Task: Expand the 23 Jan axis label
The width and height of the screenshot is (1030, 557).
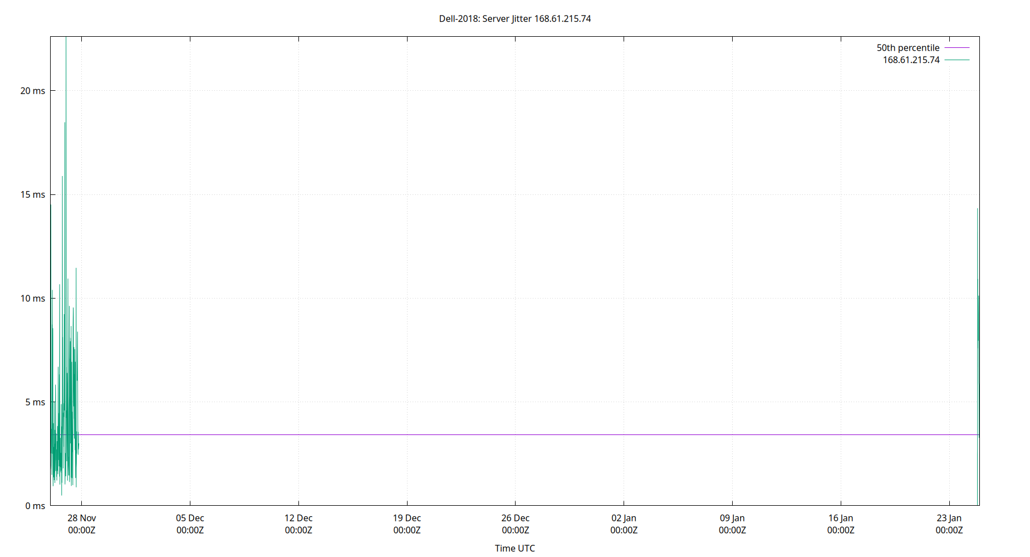Action: (950, 518)
